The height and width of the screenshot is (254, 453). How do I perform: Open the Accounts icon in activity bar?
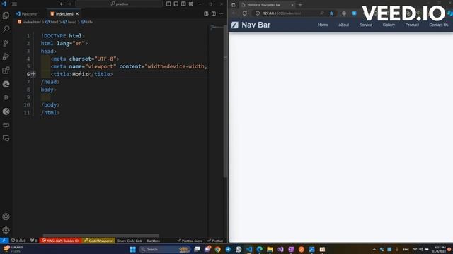tap(6, 217)
